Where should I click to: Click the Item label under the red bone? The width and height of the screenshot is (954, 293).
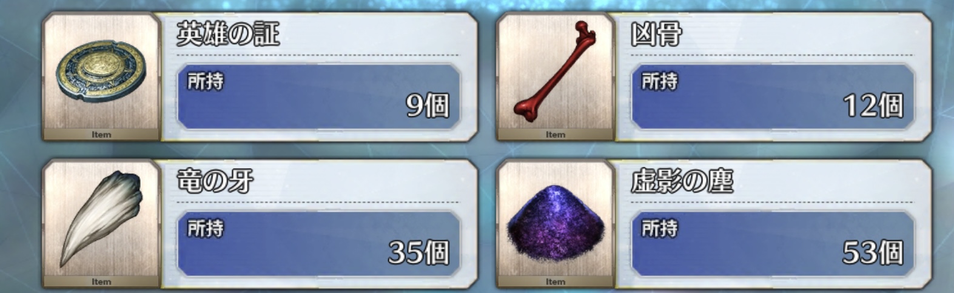555,135
